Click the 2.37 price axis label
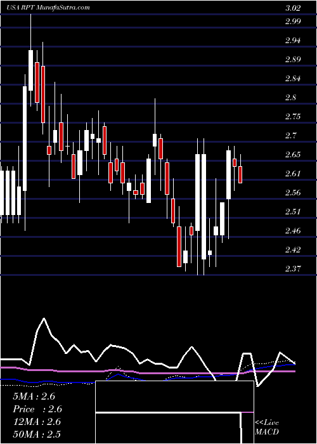 click(x=293, y=268)
